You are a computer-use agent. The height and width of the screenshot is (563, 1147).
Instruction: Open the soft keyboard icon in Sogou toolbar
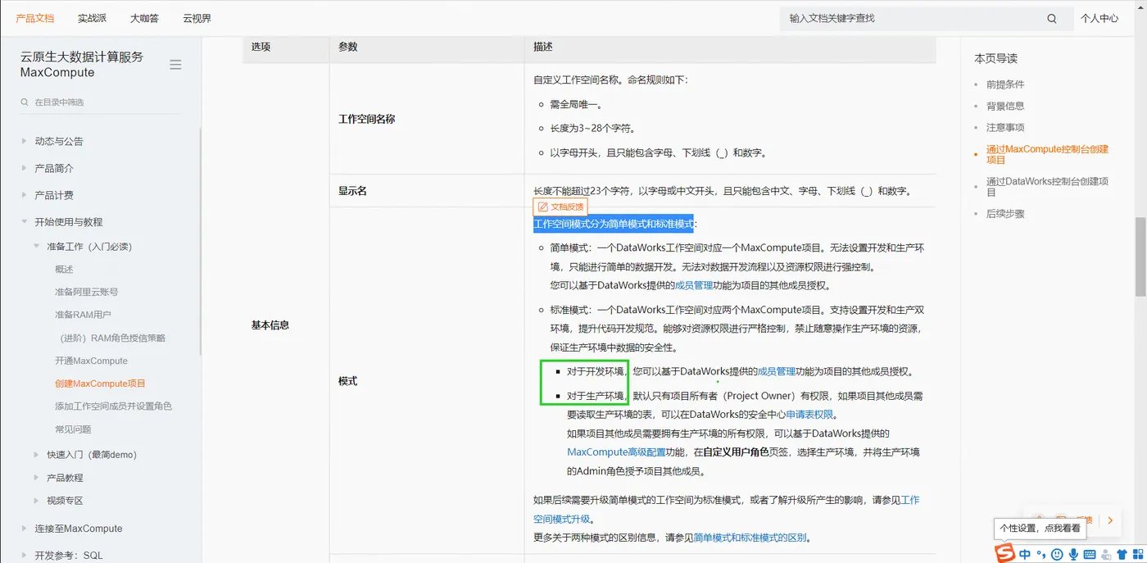coord(1090,554)
